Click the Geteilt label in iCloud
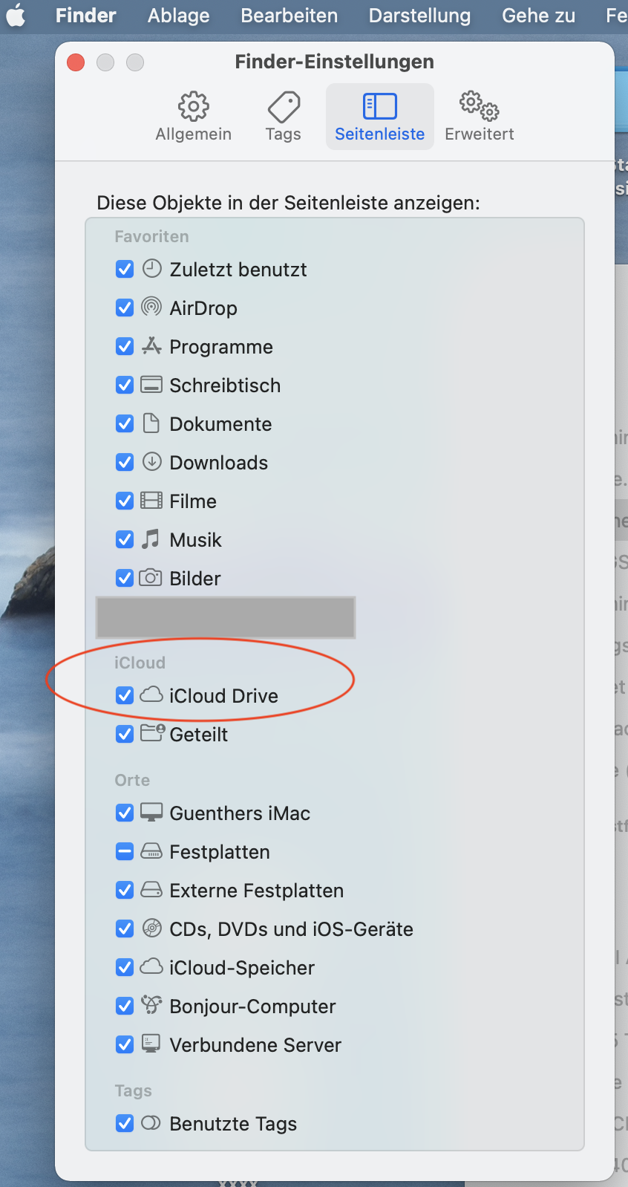Image resolution: width=628 pixels, height=1187 pixels. tap(199, 735)
